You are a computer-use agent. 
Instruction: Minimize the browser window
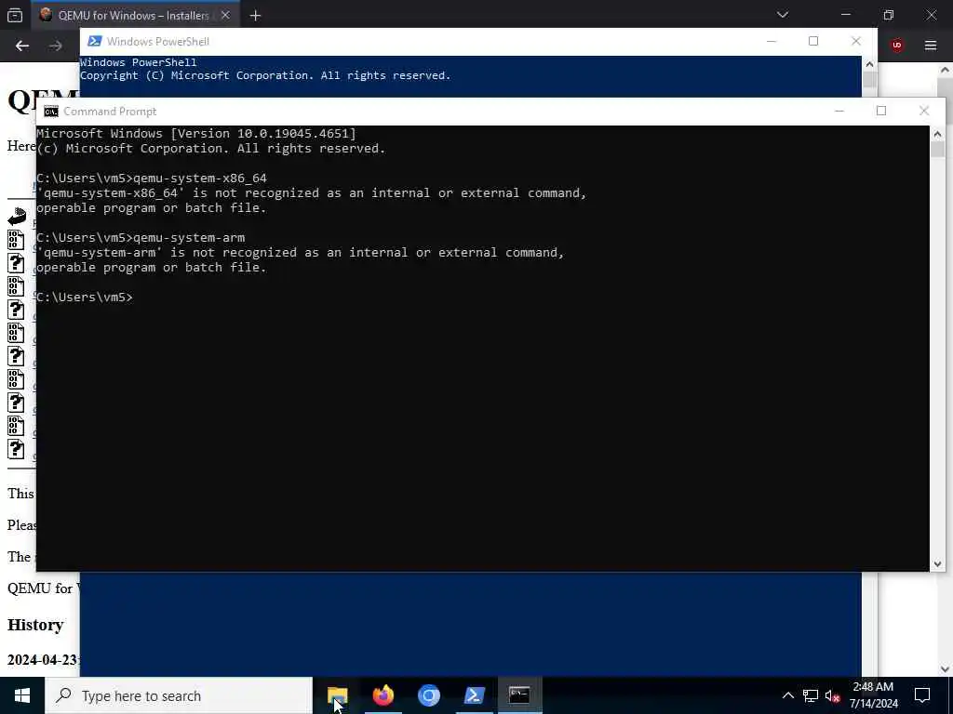(845, 15)
